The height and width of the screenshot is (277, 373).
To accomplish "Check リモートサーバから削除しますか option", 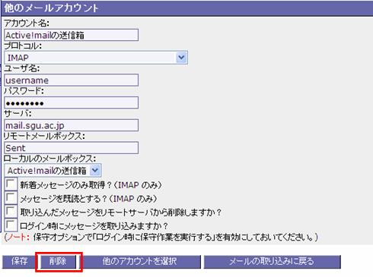I will (11, 211).
